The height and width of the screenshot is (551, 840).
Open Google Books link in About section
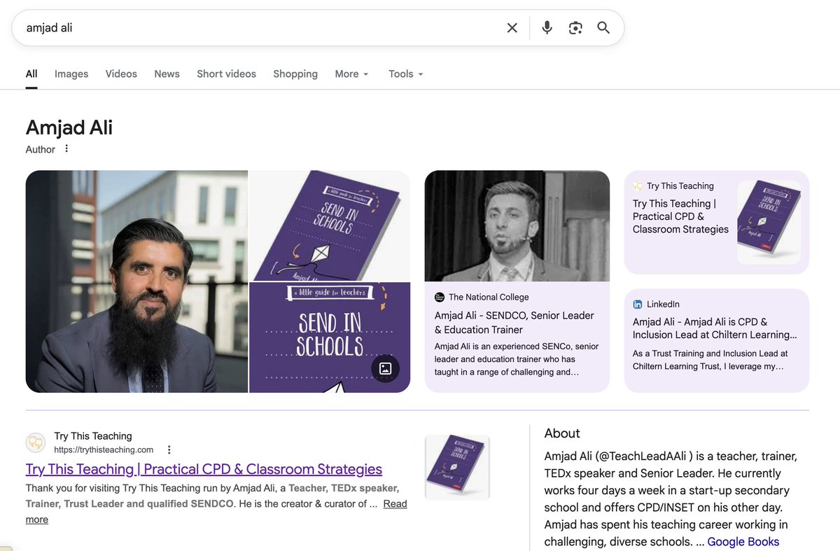743,542
